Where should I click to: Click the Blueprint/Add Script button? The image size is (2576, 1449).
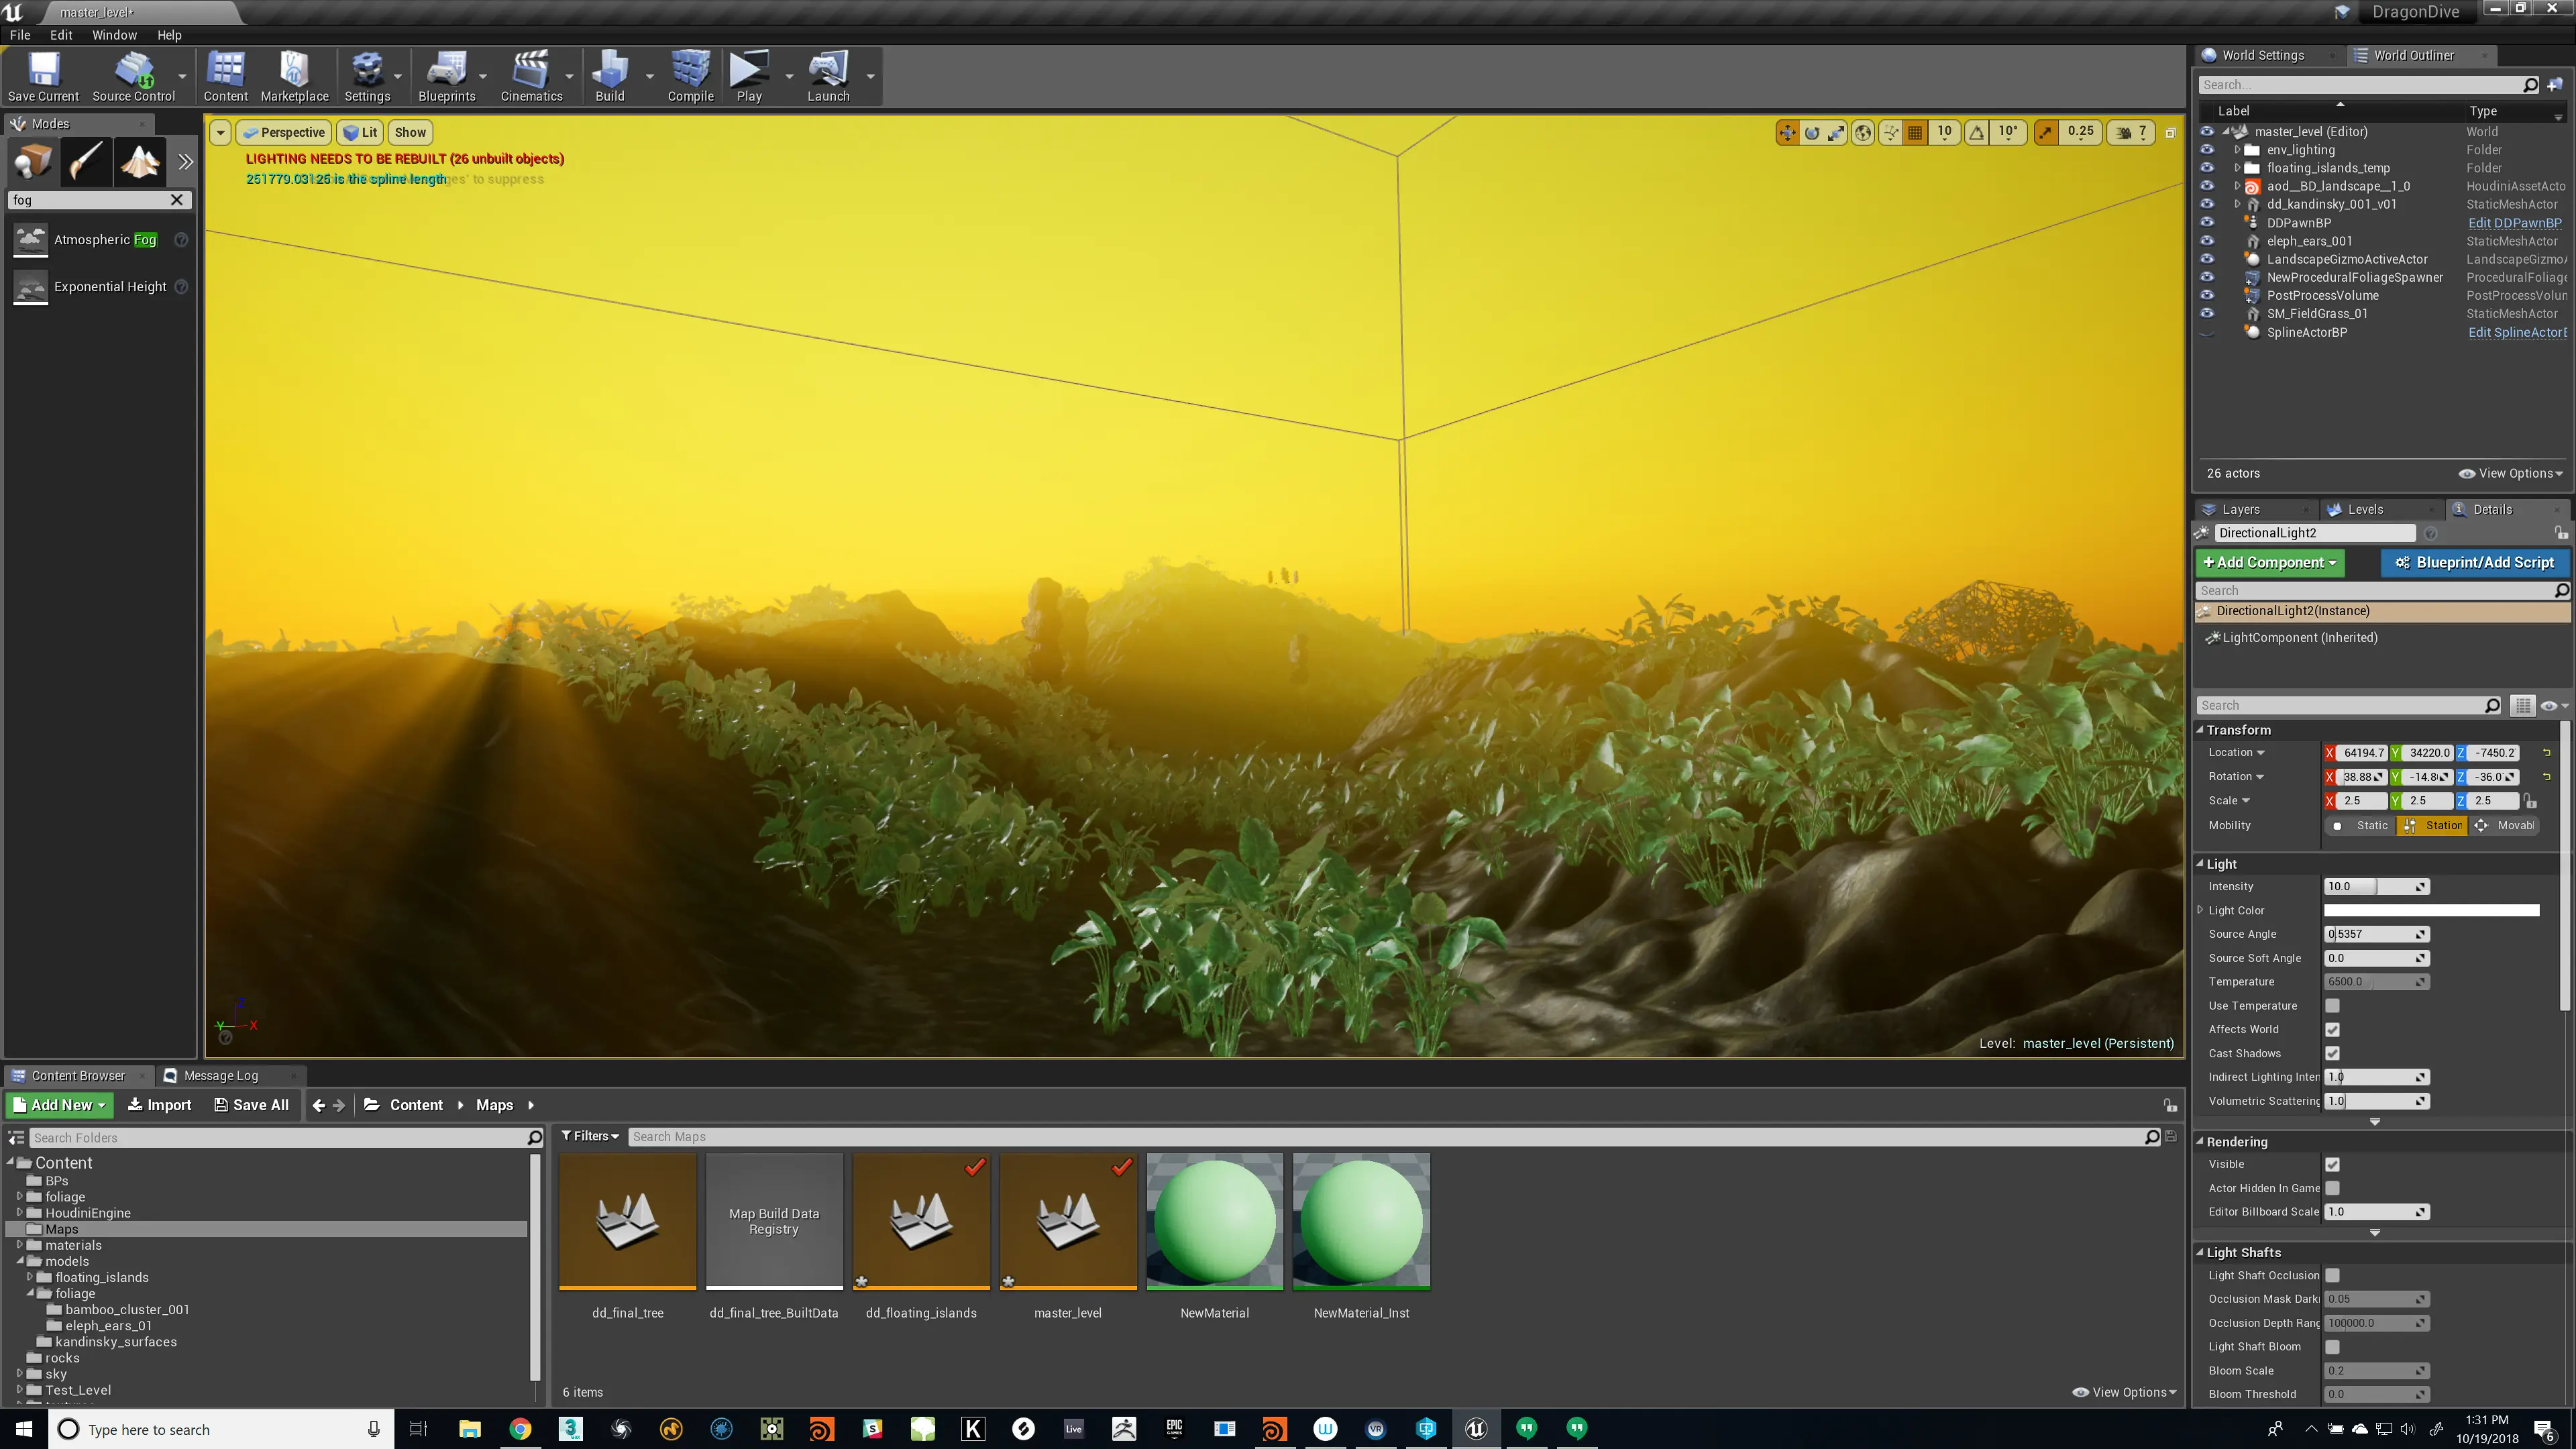[x=2475, y=562]
